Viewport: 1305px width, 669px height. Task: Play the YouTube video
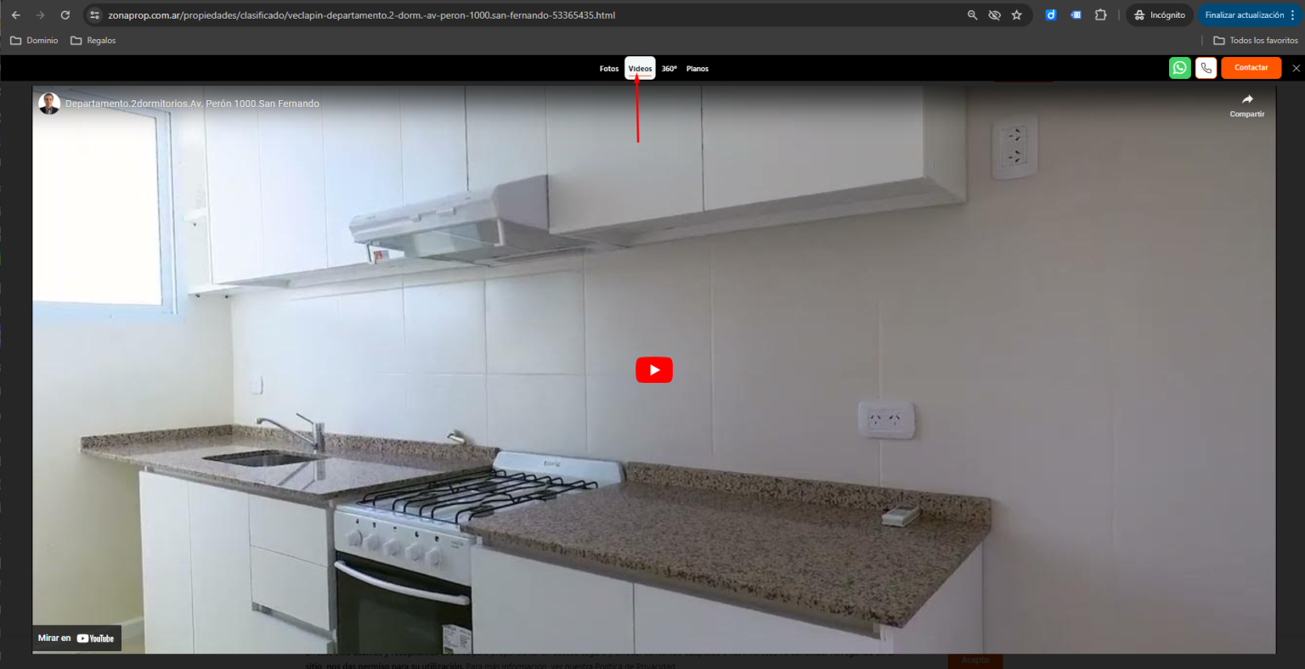tap(653, 370)
